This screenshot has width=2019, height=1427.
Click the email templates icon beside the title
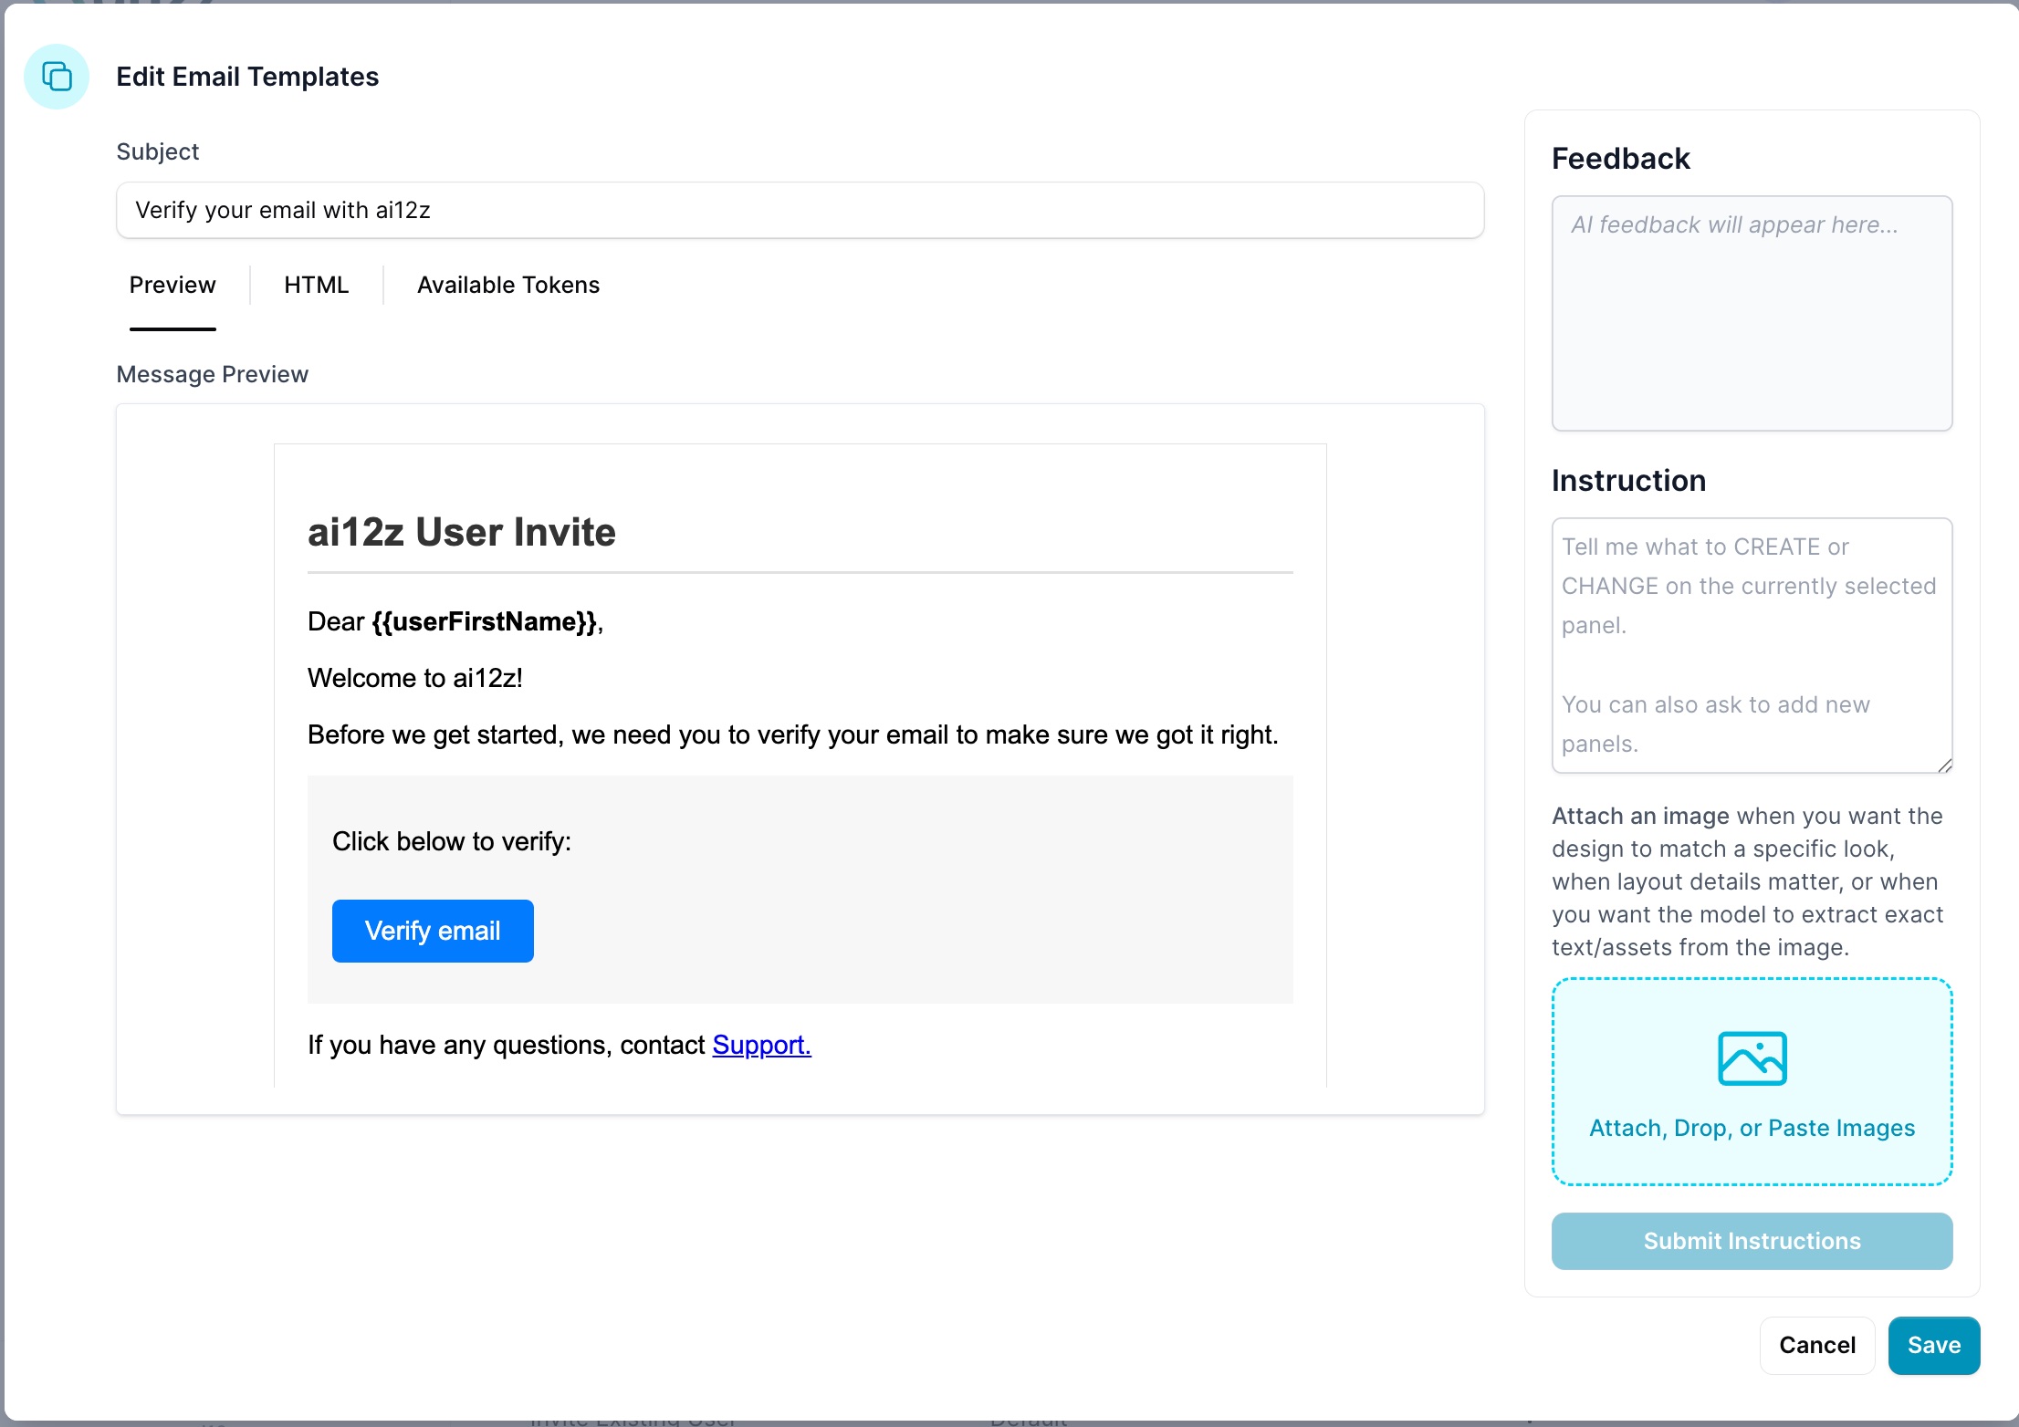pyautogui.click(x=57, y=77)
